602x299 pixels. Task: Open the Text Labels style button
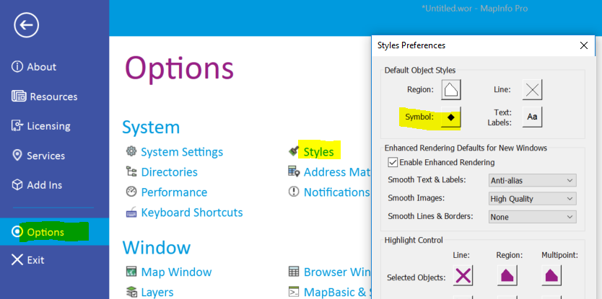click(x=532, y=117)
